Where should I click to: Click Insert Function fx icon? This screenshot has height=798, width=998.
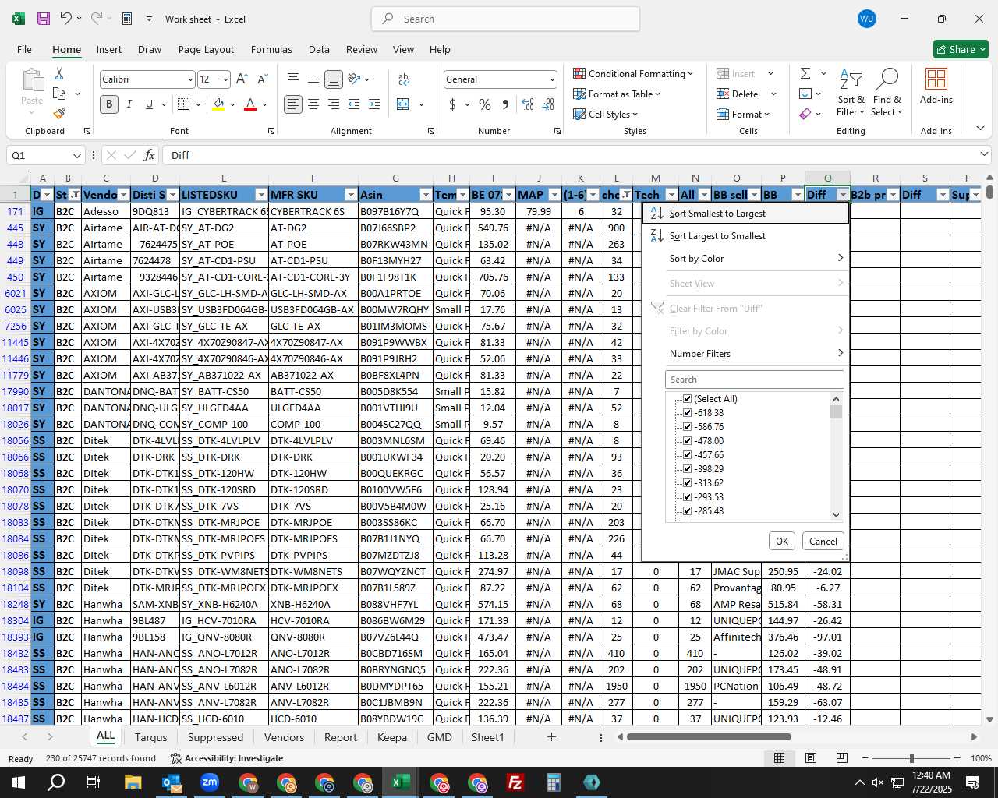tap(150, 155)
